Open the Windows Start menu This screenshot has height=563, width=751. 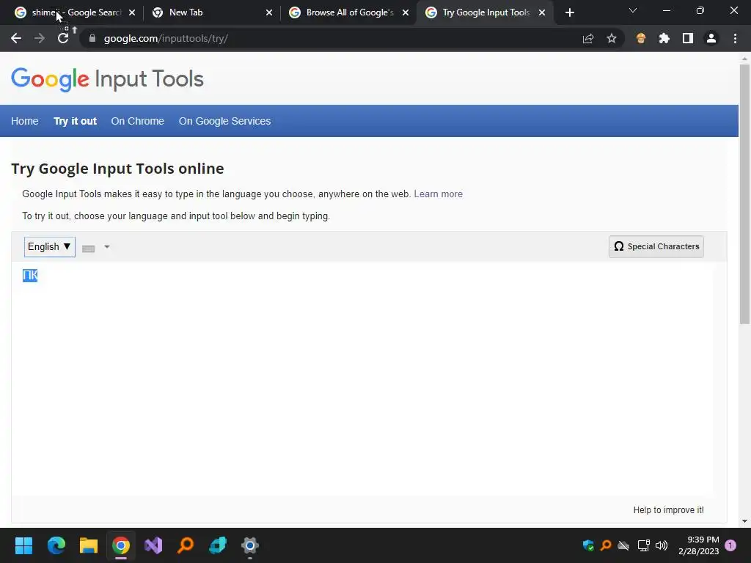pos(23,545)
